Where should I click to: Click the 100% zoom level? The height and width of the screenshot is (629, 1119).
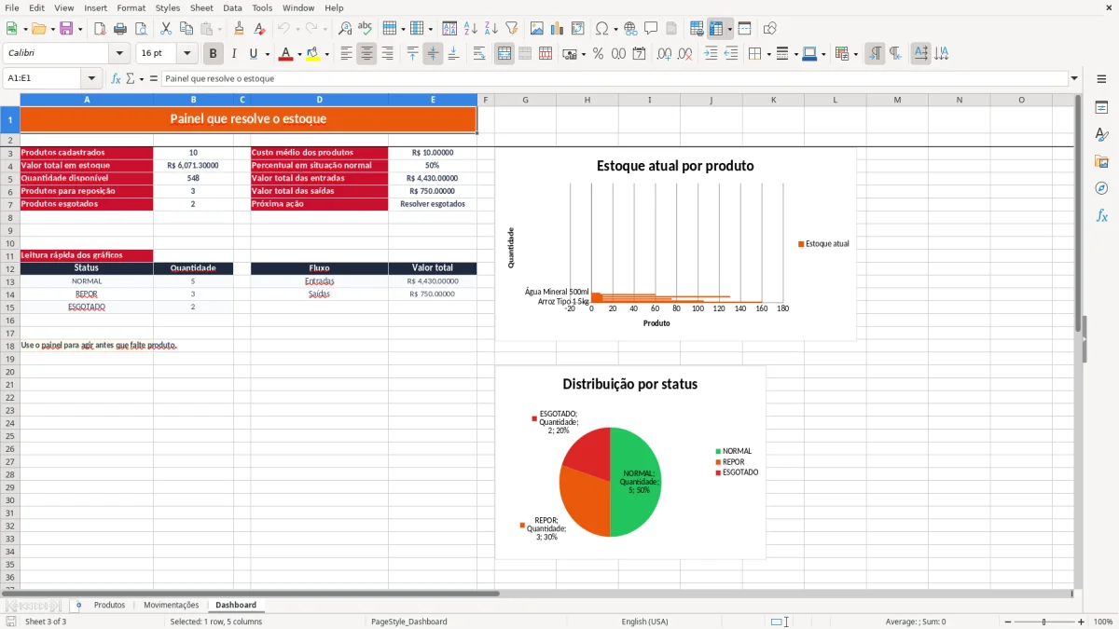point(1103,622)
